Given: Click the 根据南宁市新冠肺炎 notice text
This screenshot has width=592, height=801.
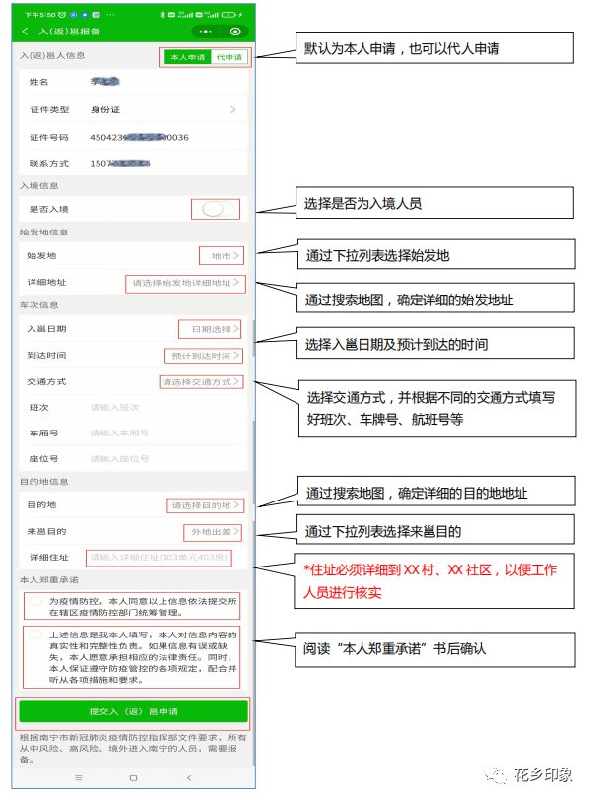Looking at the screenshot, I should click(133, 749).
